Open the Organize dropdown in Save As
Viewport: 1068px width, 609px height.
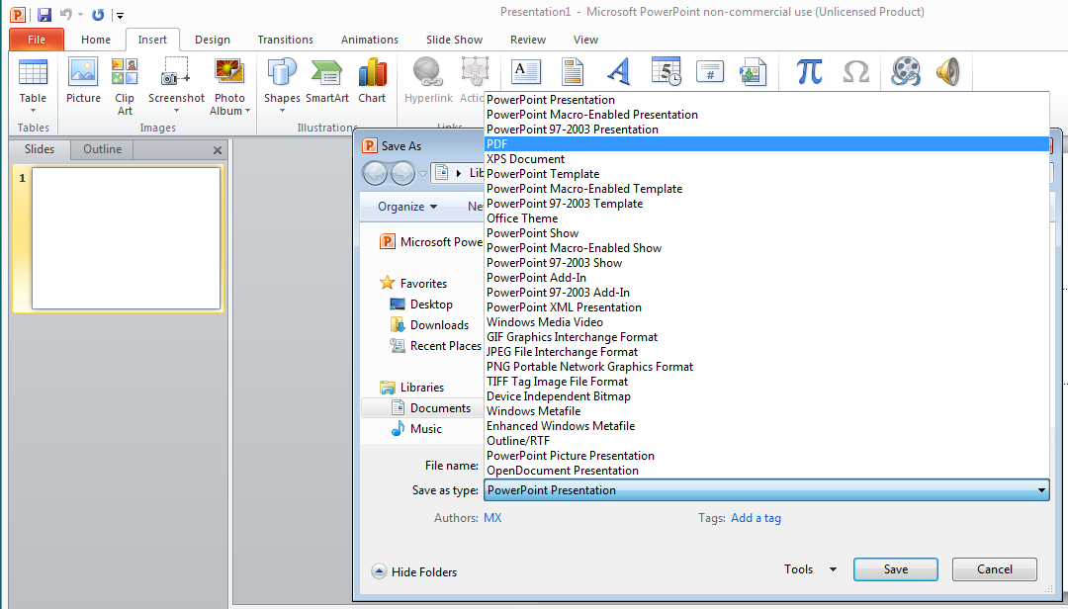click(407, 207)
